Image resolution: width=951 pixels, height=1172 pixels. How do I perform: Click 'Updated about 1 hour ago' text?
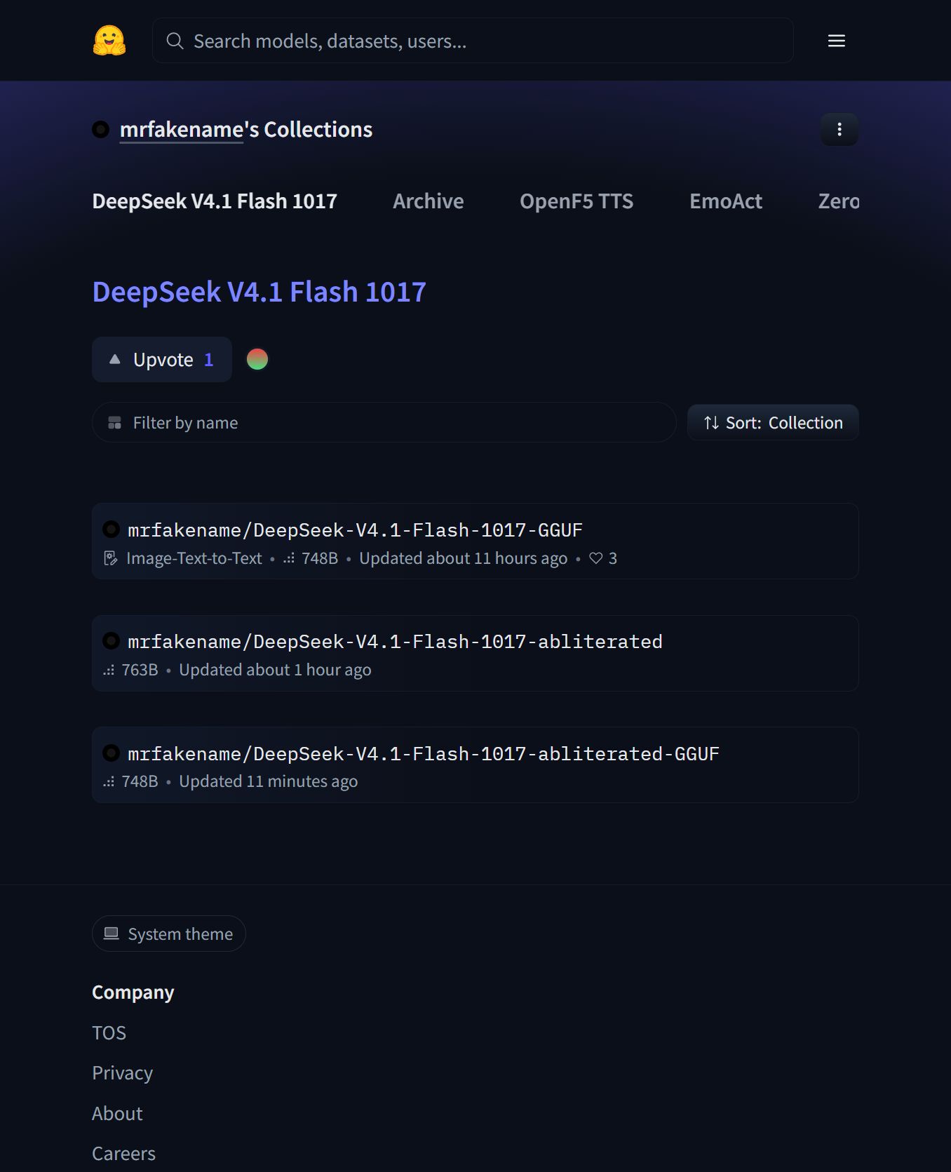[x=275, y=670]
